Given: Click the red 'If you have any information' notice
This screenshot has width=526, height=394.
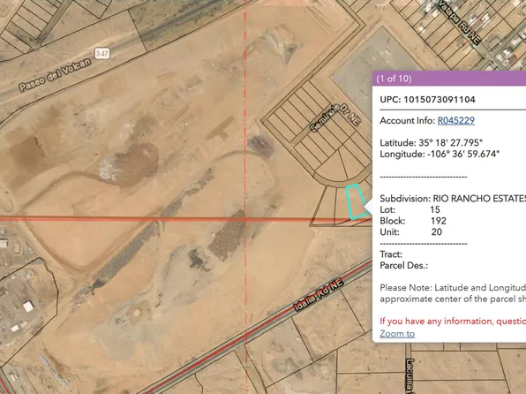Looking at the screenshot, I should 453,321.
